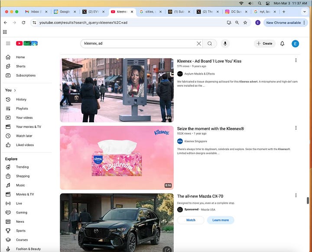Click the browser address bar URL
Image resolution: width=312 pixels, height=252 pixels.
tap(83, 23)
